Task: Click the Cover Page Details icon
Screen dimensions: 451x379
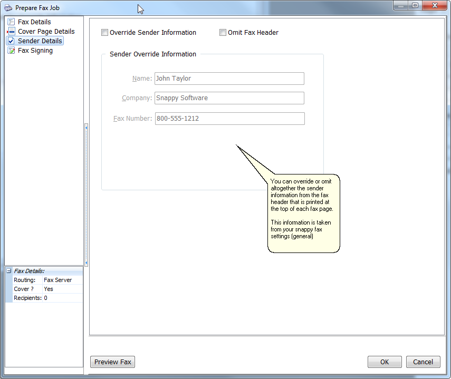Action: pyautogui.click(x=12, y=32)
